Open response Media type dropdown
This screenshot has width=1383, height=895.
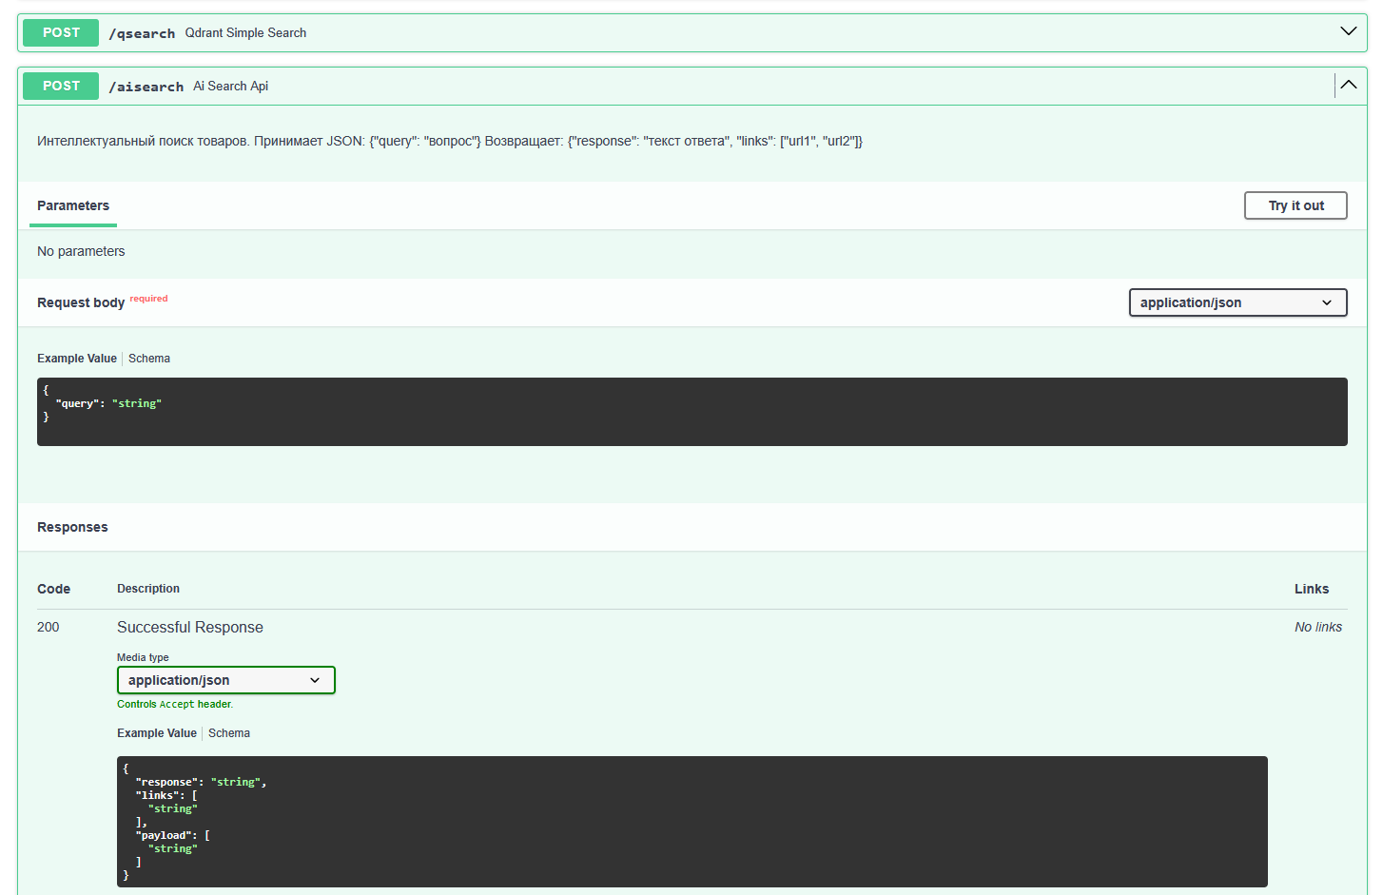click(226, 680)
